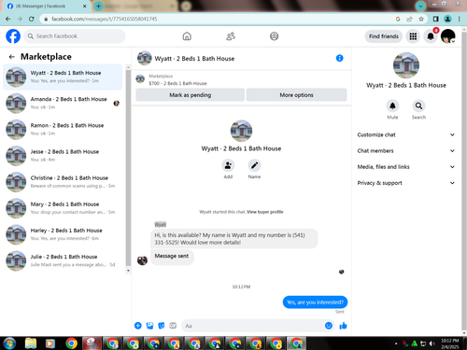467x350 pixels.
Task: Expand Privacy & support section
Action: click(406, 183)
